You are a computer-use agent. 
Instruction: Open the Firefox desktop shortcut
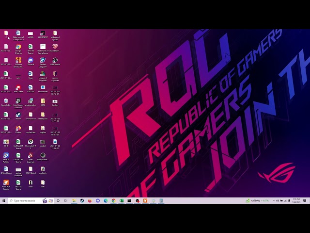(18, 130)
